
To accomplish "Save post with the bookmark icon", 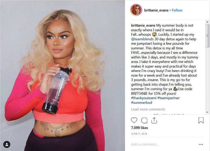I will 201,120.
